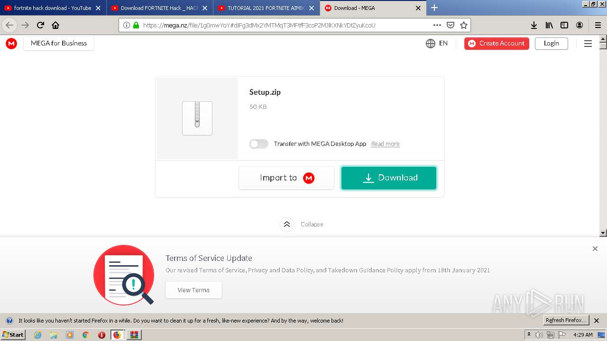Go back with the browser back arrow
The height and width of the screenshot is (341, 607).
(9, 25)
